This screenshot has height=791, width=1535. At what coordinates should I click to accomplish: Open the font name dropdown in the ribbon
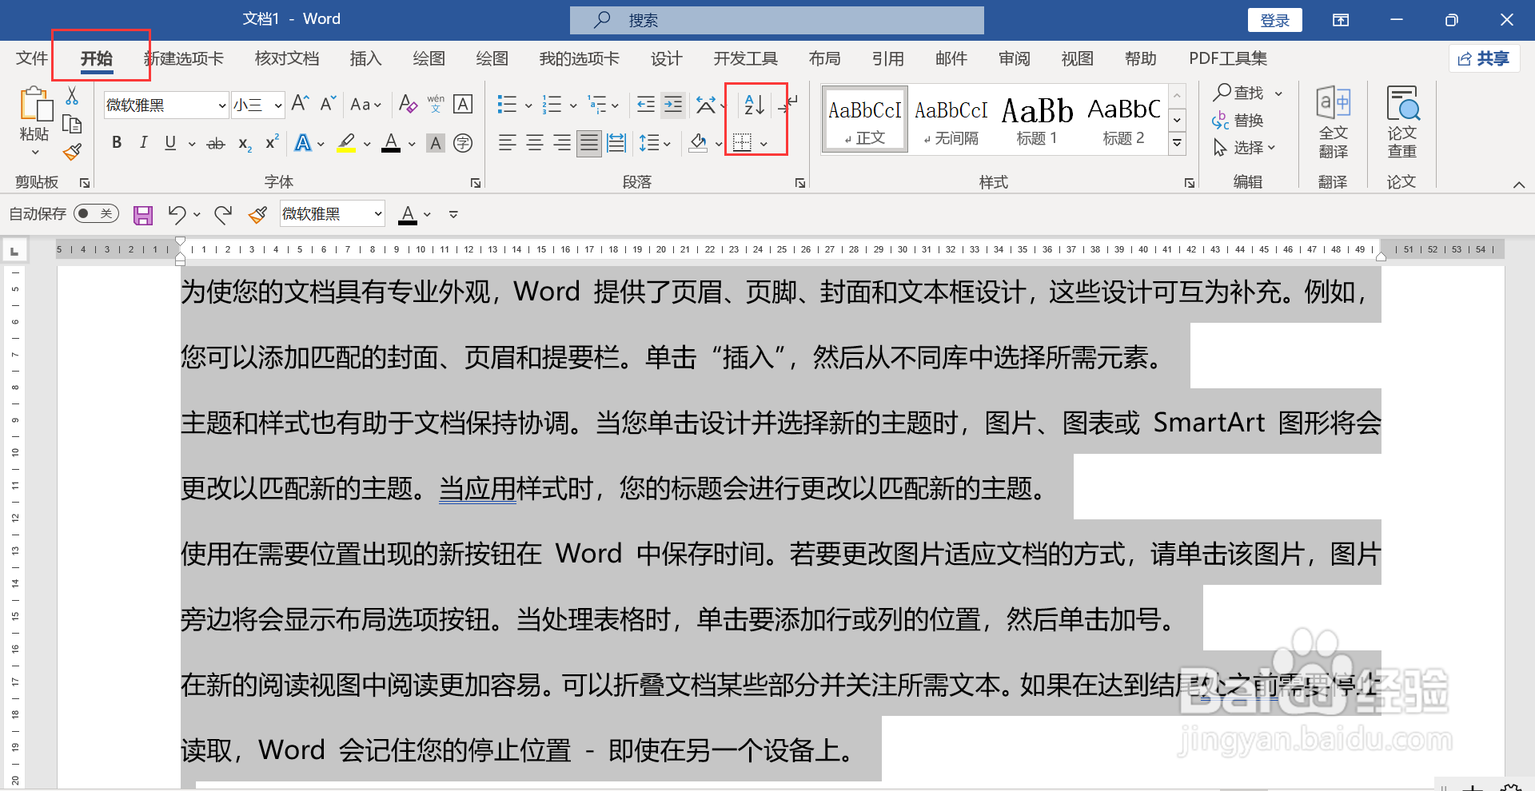point(222,105)
